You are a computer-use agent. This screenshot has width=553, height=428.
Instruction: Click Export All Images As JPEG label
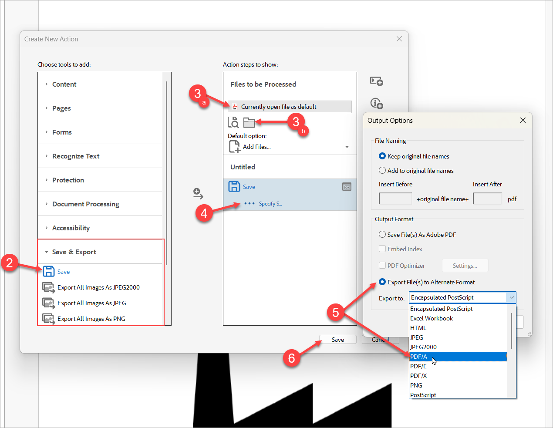[x=92, y=303]
